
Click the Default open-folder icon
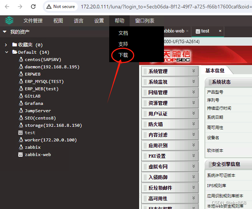click(x=15, y=52)
